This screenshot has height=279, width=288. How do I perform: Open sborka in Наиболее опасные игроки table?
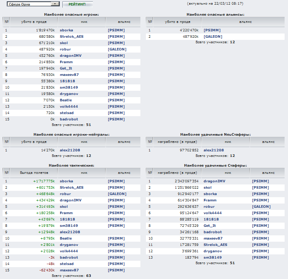[x=66, y=31]
